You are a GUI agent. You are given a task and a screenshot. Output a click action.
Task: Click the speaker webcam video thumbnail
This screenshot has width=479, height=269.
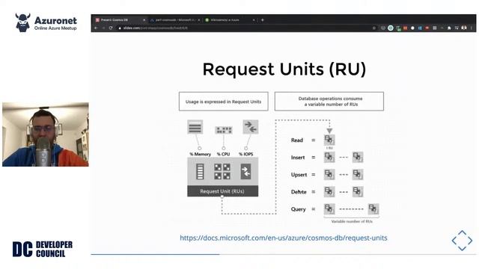click(46, 134)
